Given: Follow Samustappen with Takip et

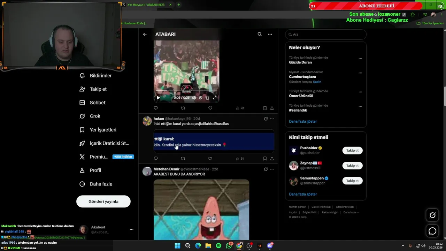Looking at the screenshot, I should click(352, 181).
